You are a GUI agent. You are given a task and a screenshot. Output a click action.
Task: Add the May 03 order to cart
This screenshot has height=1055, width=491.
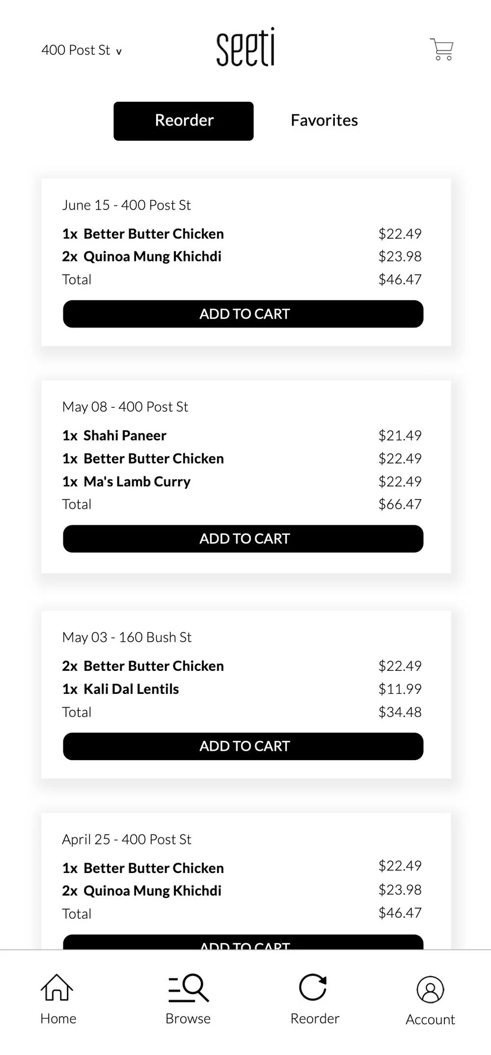tap(243, 746)
